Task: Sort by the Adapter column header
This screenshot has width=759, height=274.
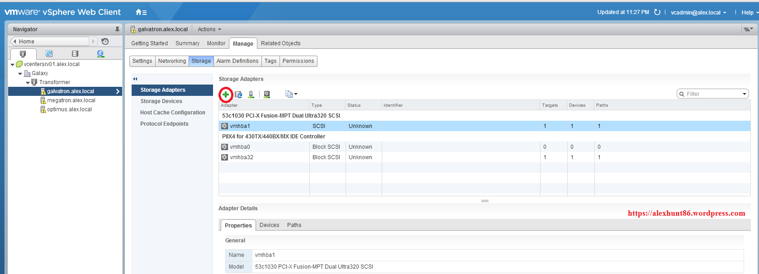Action: [264, 105]
